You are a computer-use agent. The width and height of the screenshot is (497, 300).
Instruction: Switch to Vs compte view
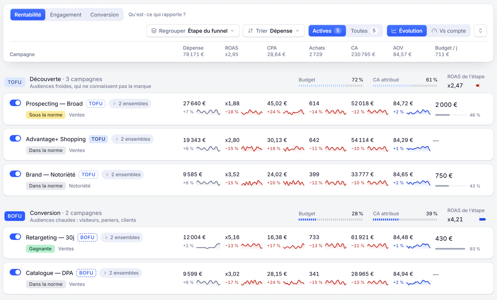coord(449,31)
